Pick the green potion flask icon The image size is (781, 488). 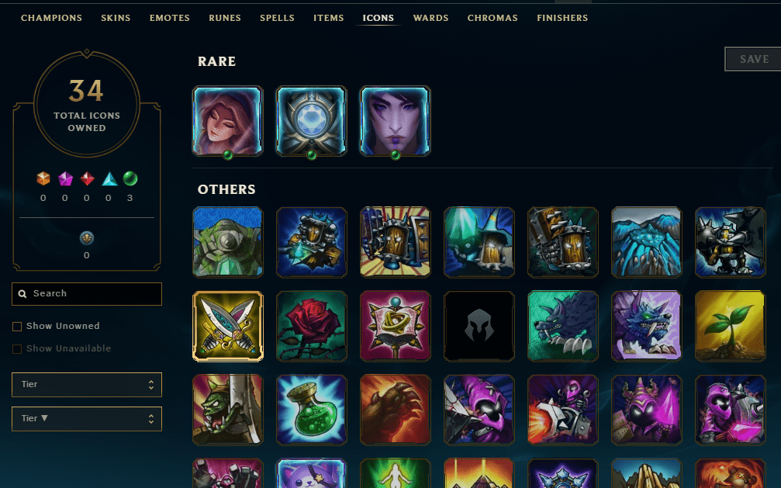[311, 410]
